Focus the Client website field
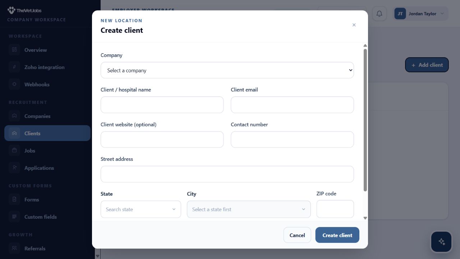Screen dimensions: 460x259 tap(162, 139)
